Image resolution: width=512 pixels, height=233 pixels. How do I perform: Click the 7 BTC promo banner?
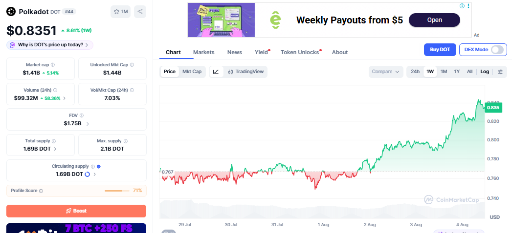76,228
